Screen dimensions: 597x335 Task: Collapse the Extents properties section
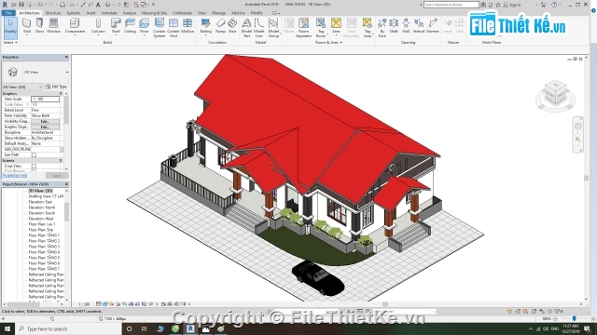tap(61, 161)
